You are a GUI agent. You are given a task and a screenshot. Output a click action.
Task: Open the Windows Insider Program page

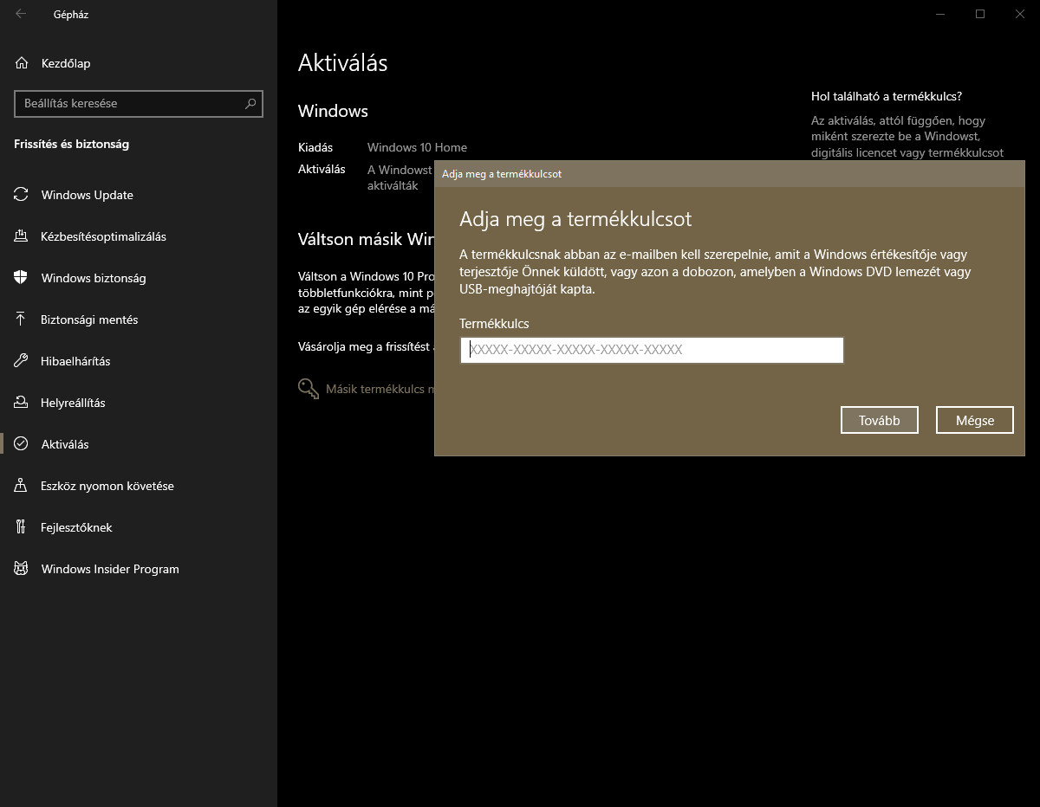click(x=139, y=569)
